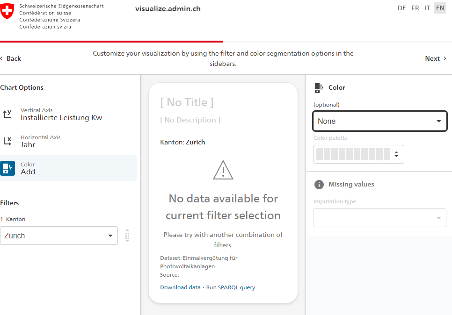Click the No data available message
452x315 pixels.
[223, 207]
